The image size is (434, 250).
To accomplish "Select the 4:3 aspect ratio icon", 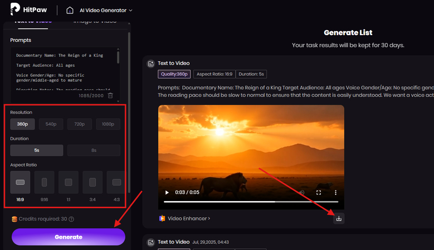I will (116, 182).
